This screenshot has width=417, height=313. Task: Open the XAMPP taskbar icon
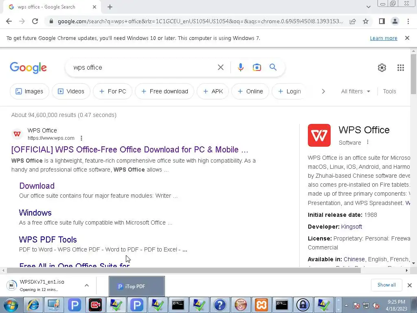(261, 305)
